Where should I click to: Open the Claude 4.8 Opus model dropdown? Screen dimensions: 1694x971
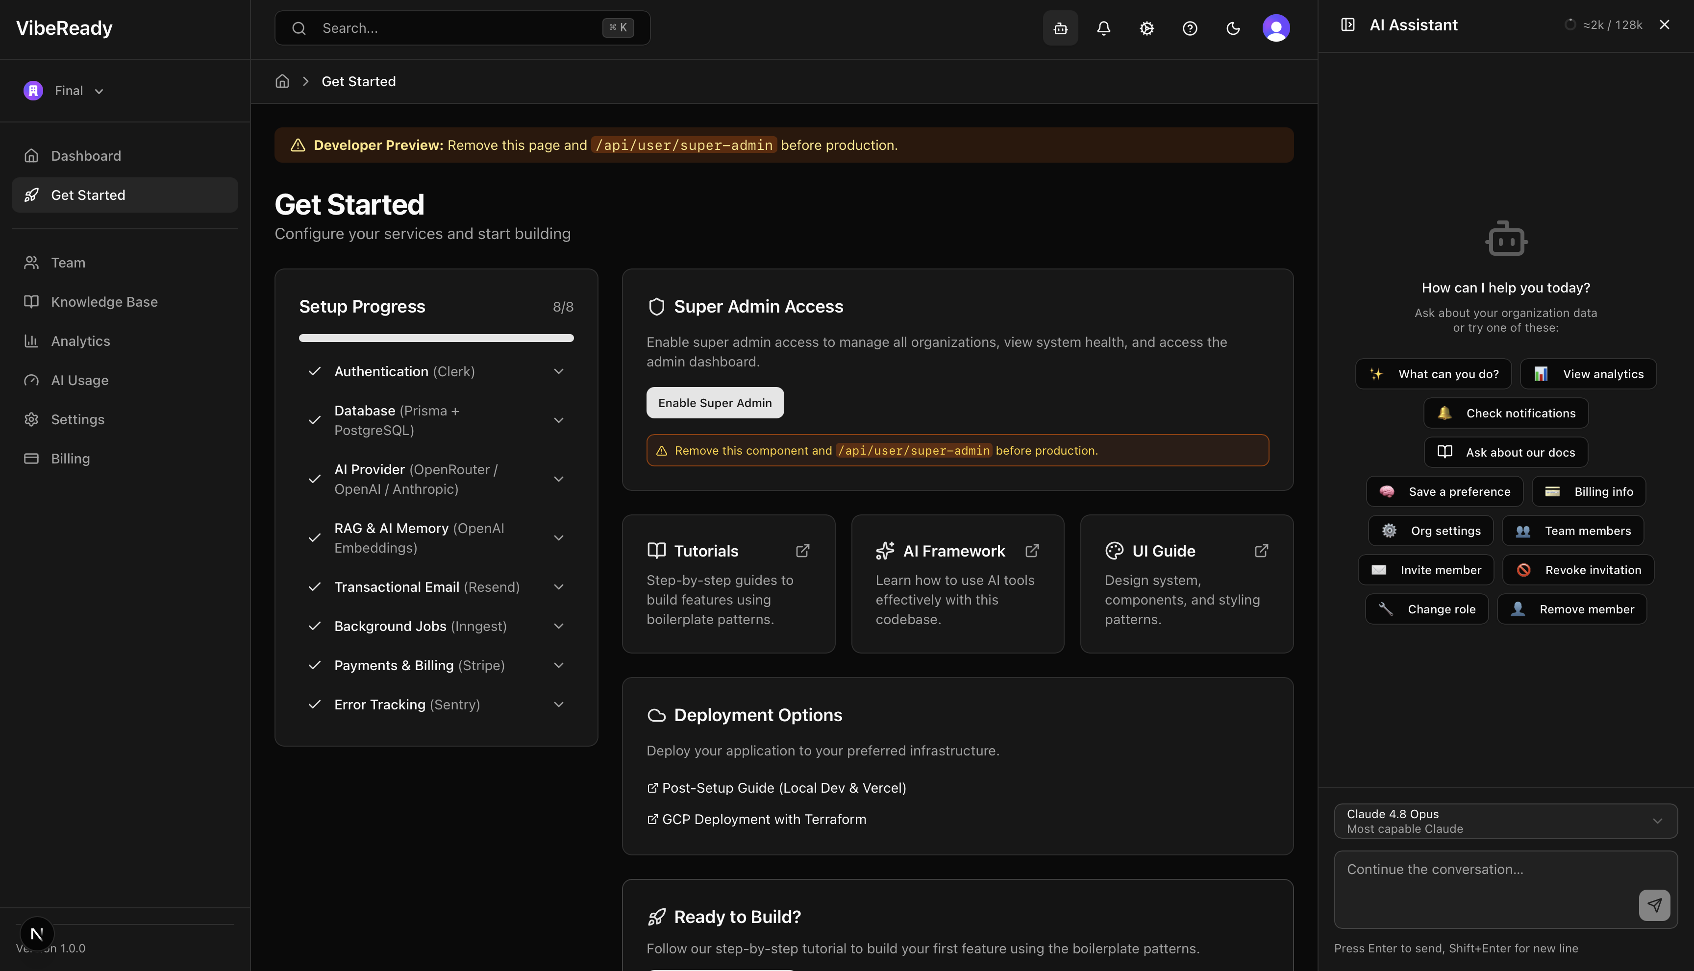click(x=1505, y=821)
